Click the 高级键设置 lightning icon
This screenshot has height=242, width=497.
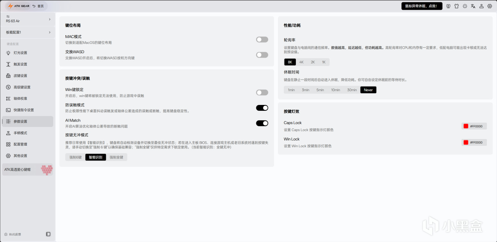click(x=8, y=87)
